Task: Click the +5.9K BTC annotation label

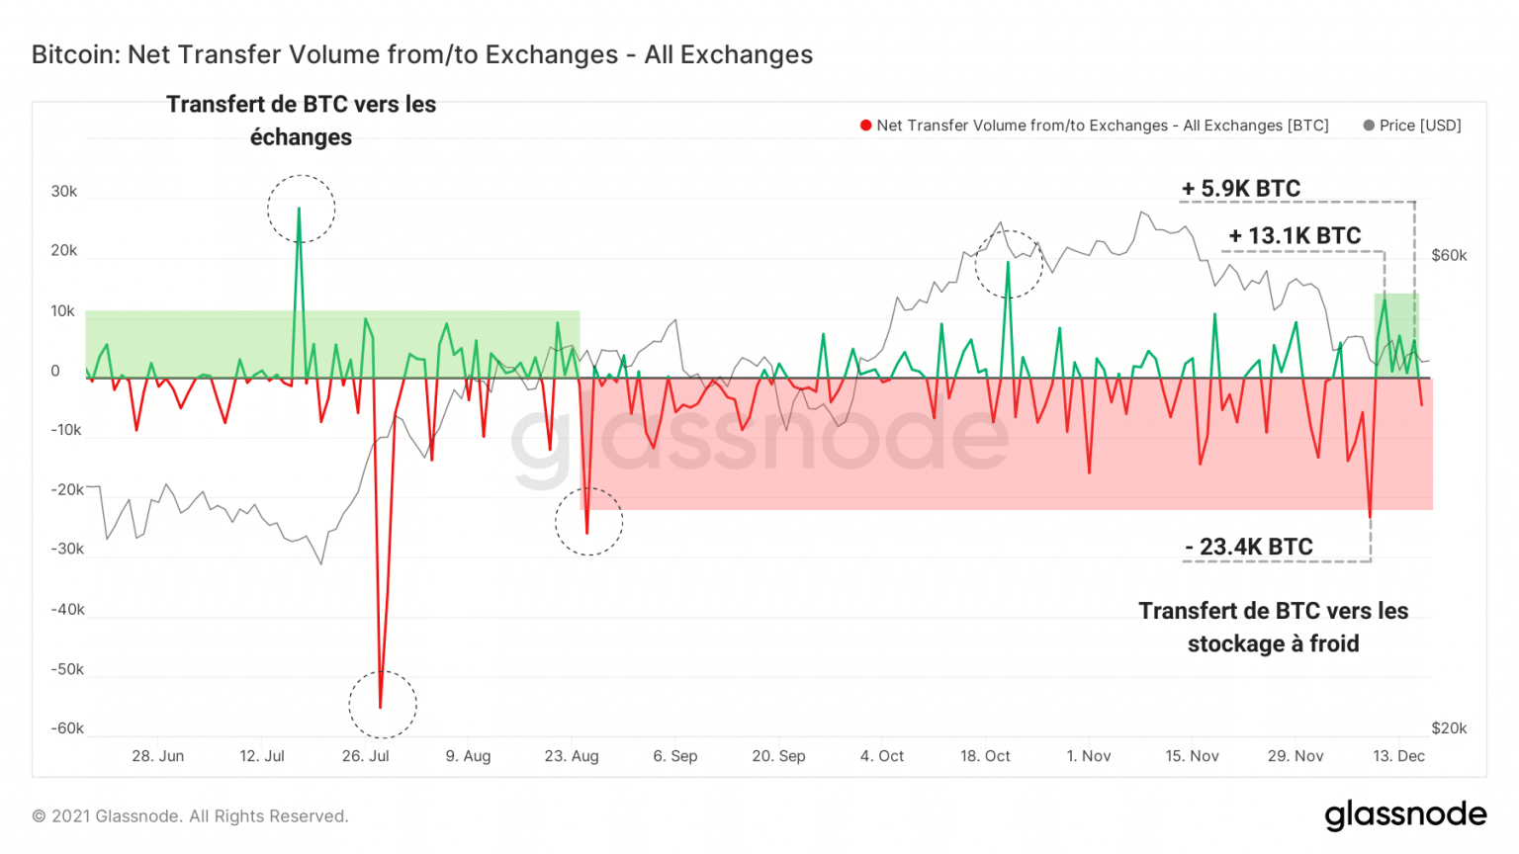Action: 1241,188
